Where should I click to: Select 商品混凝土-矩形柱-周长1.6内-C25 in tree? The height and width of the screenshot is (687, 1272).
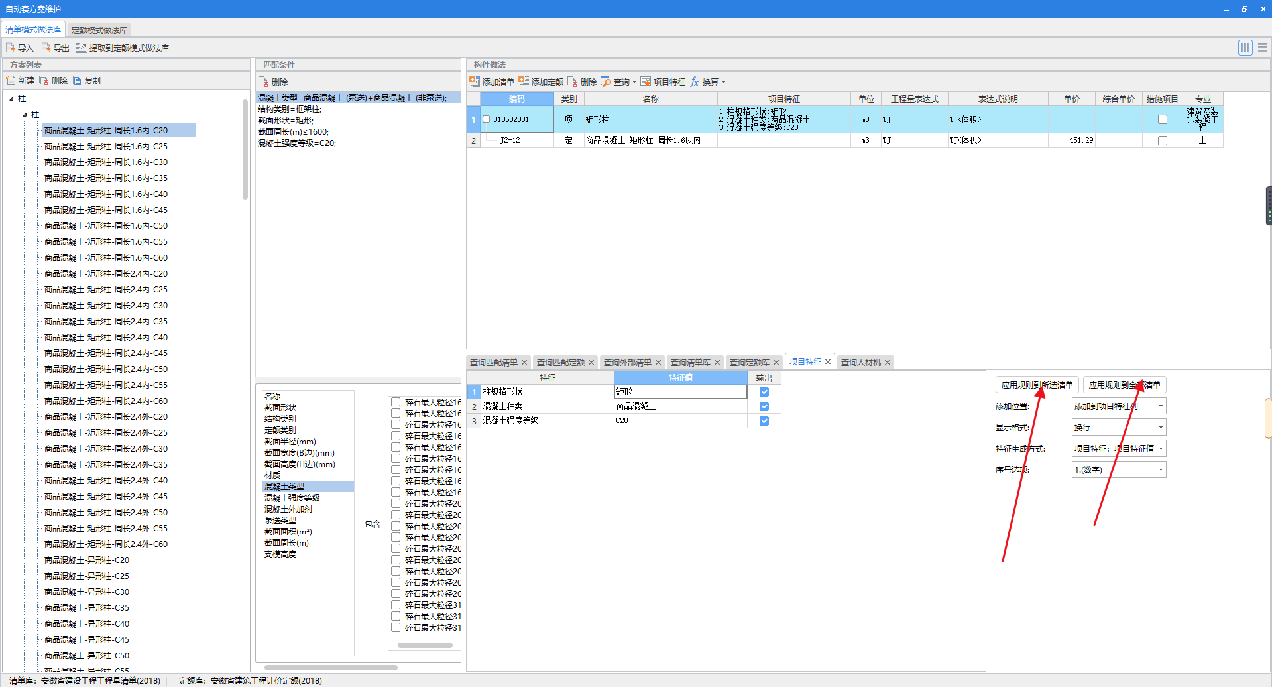[x=106, y=147]
